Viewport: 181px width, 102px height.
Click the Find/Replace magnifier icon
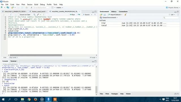point(35,14)
